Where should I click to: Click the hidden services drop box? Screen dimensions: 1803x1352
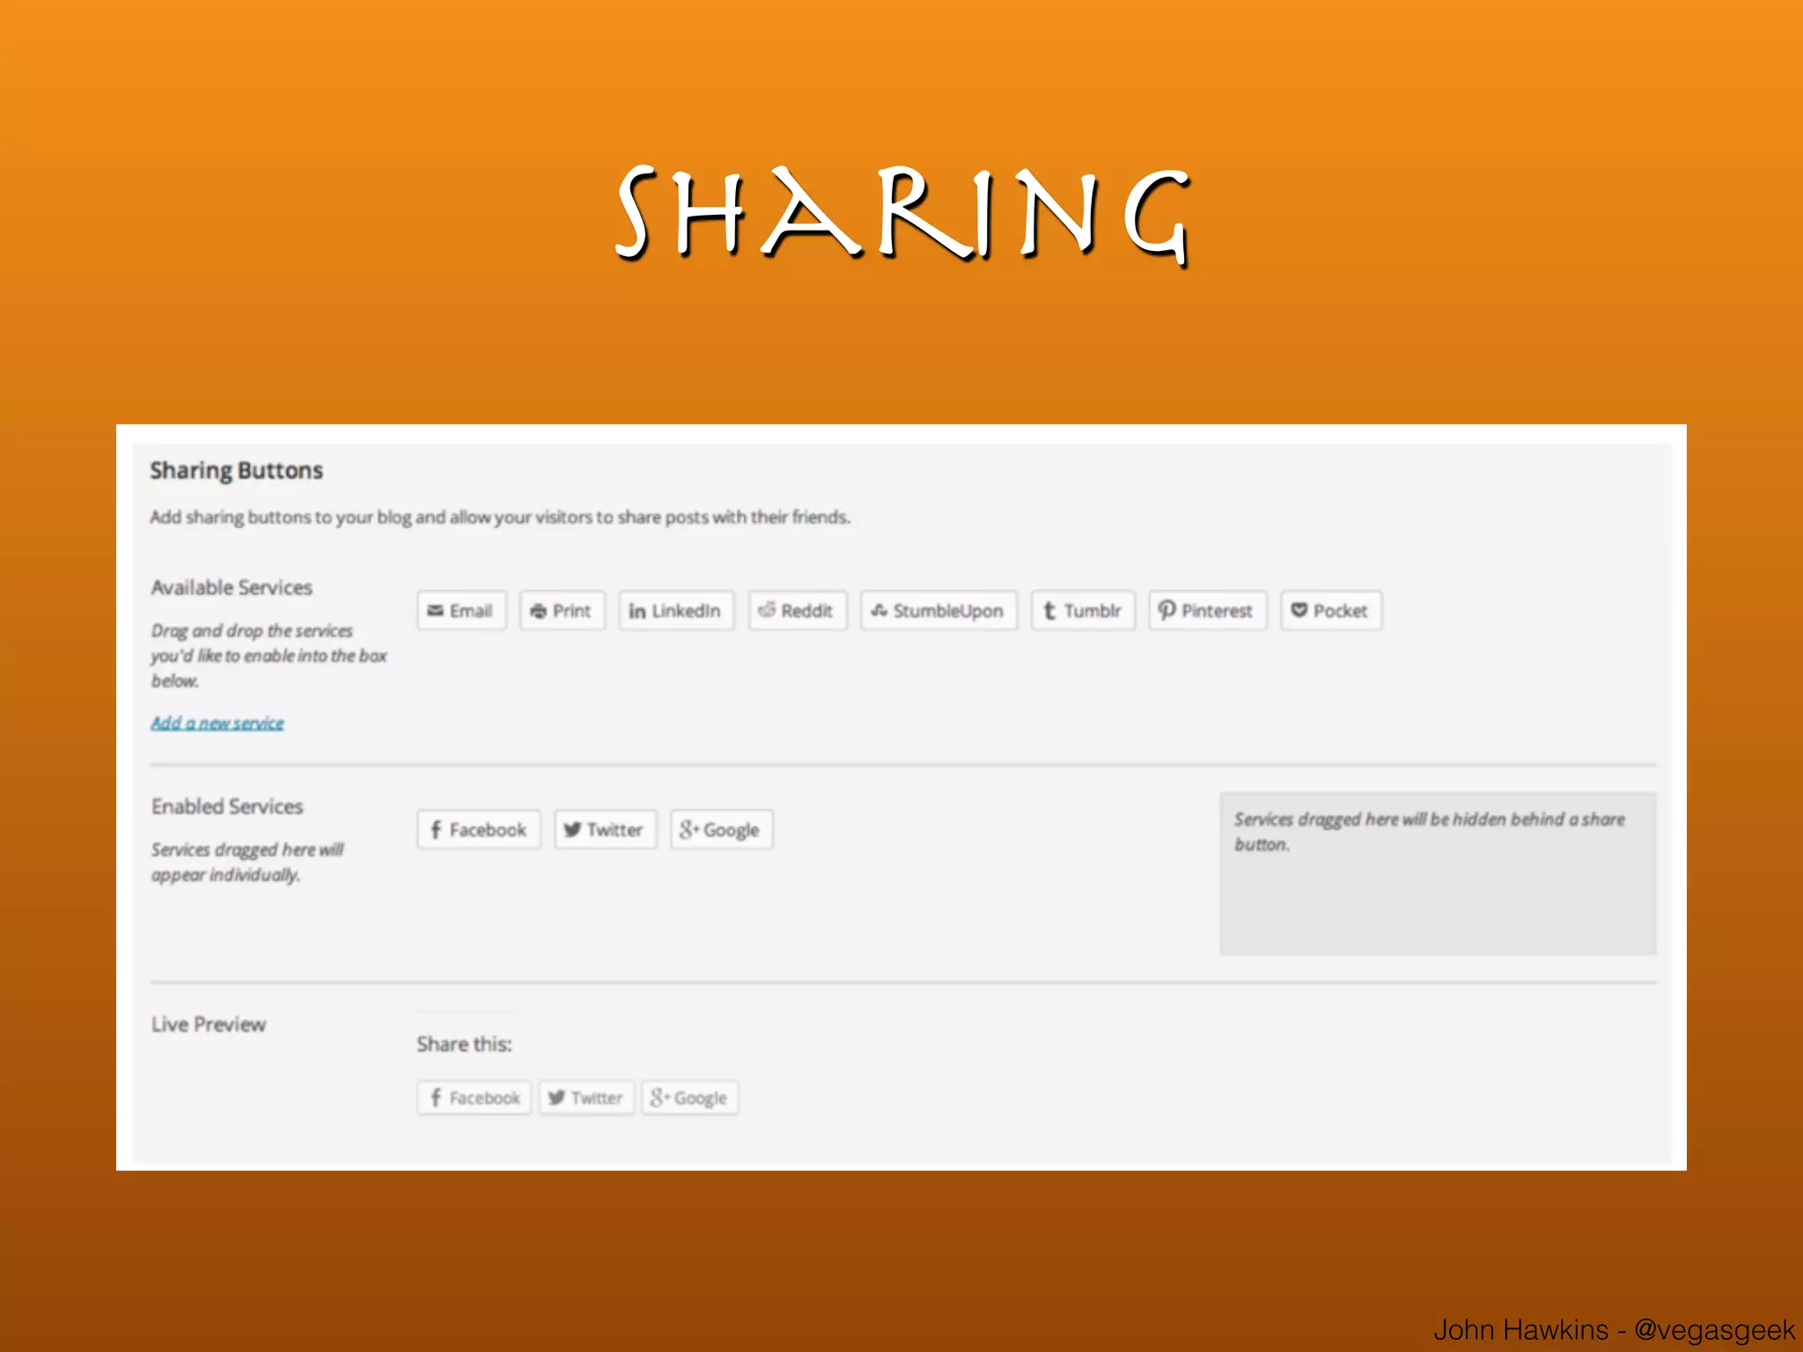coord(1438,873)
